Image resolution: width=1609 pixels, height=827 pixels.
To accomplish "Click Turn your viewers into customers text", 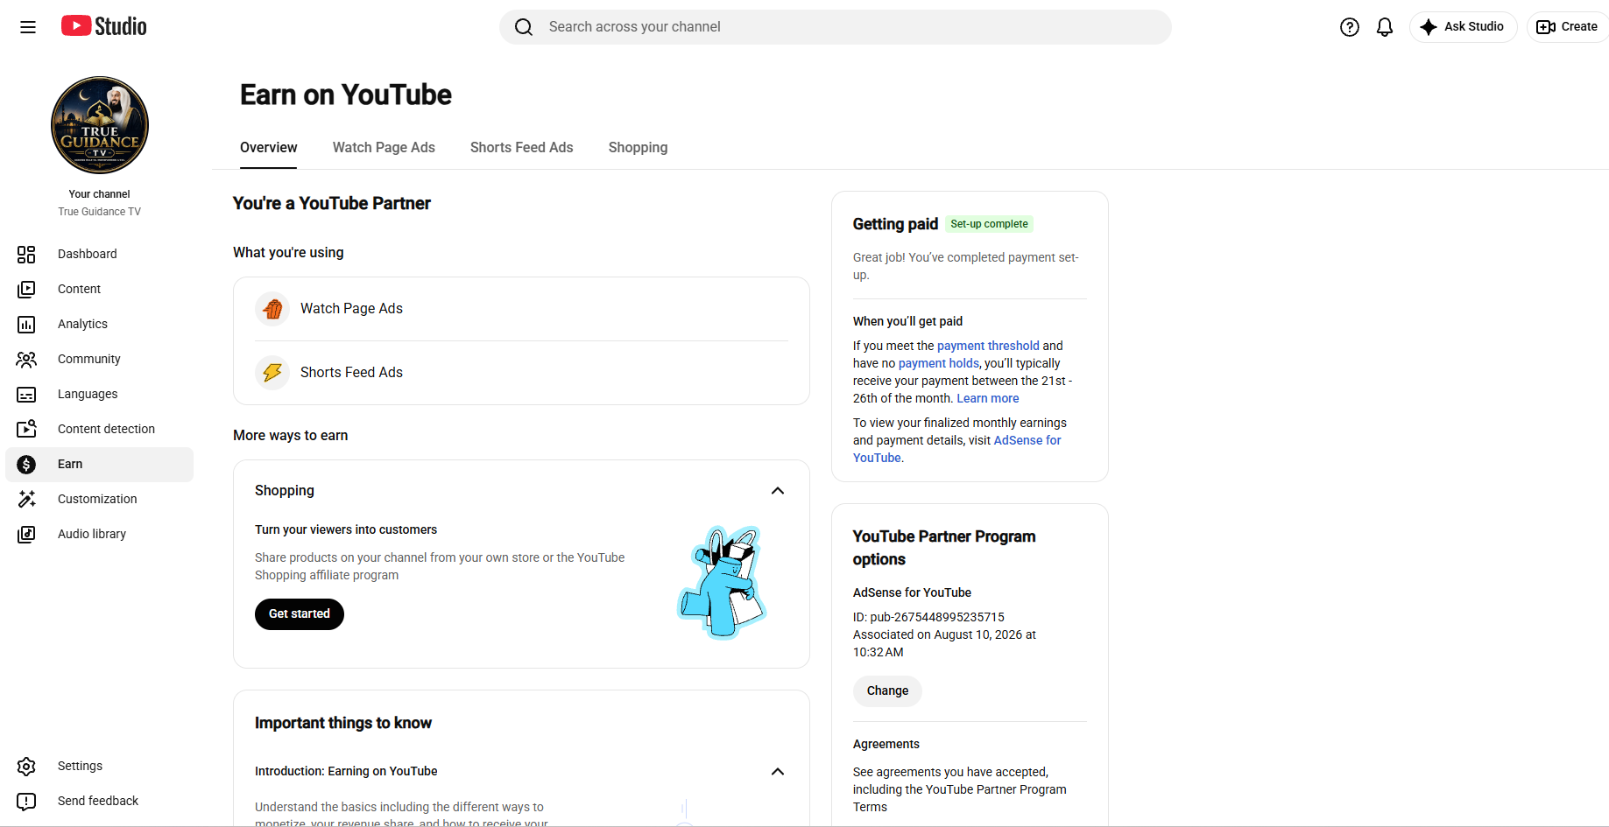I will (x=346, y=529).
